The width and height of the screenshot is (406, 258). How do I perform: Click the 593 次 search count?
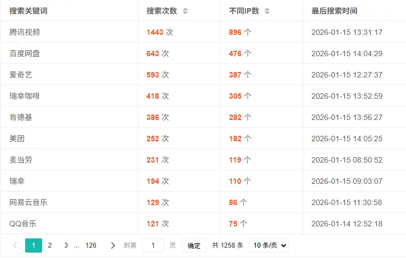pyautogui.click(x=158, y=75)
